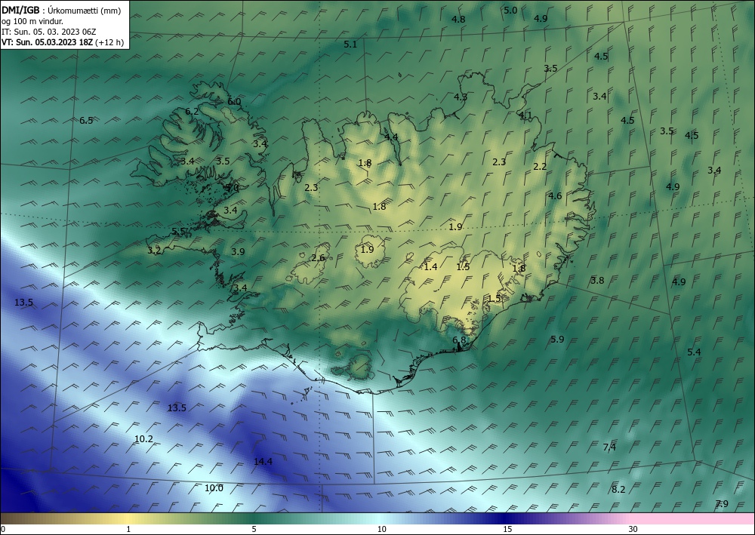The image size is (755, 535).
Task: Select the 15 label on the colour scale
Action: point(507,529)
